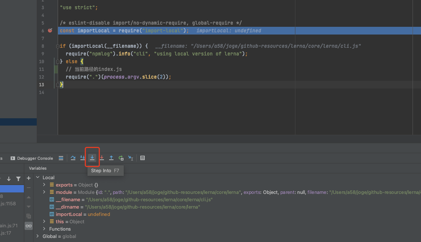Click the green arrow-with-square debugger icon

coord(121,158)
